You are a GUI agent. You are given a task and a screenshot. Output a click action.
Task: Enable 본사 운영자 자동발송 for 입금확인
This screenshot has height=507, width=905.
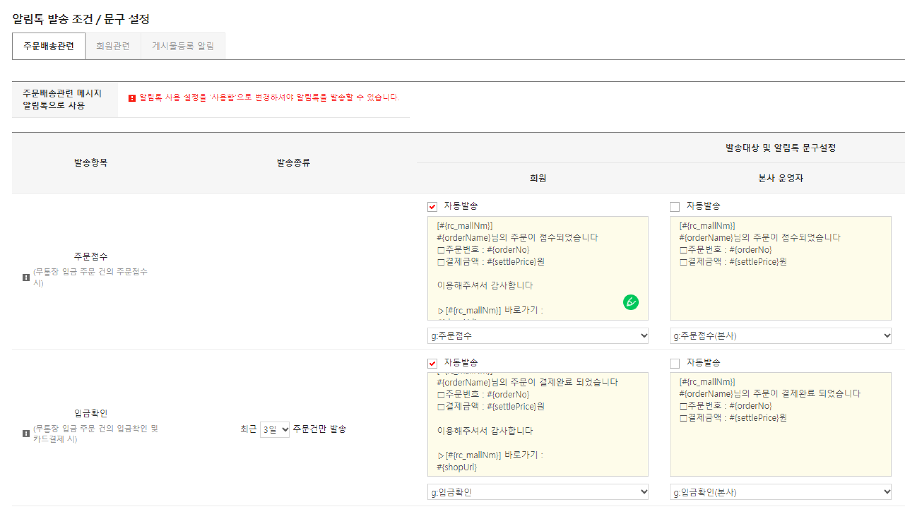coord(674,363)
